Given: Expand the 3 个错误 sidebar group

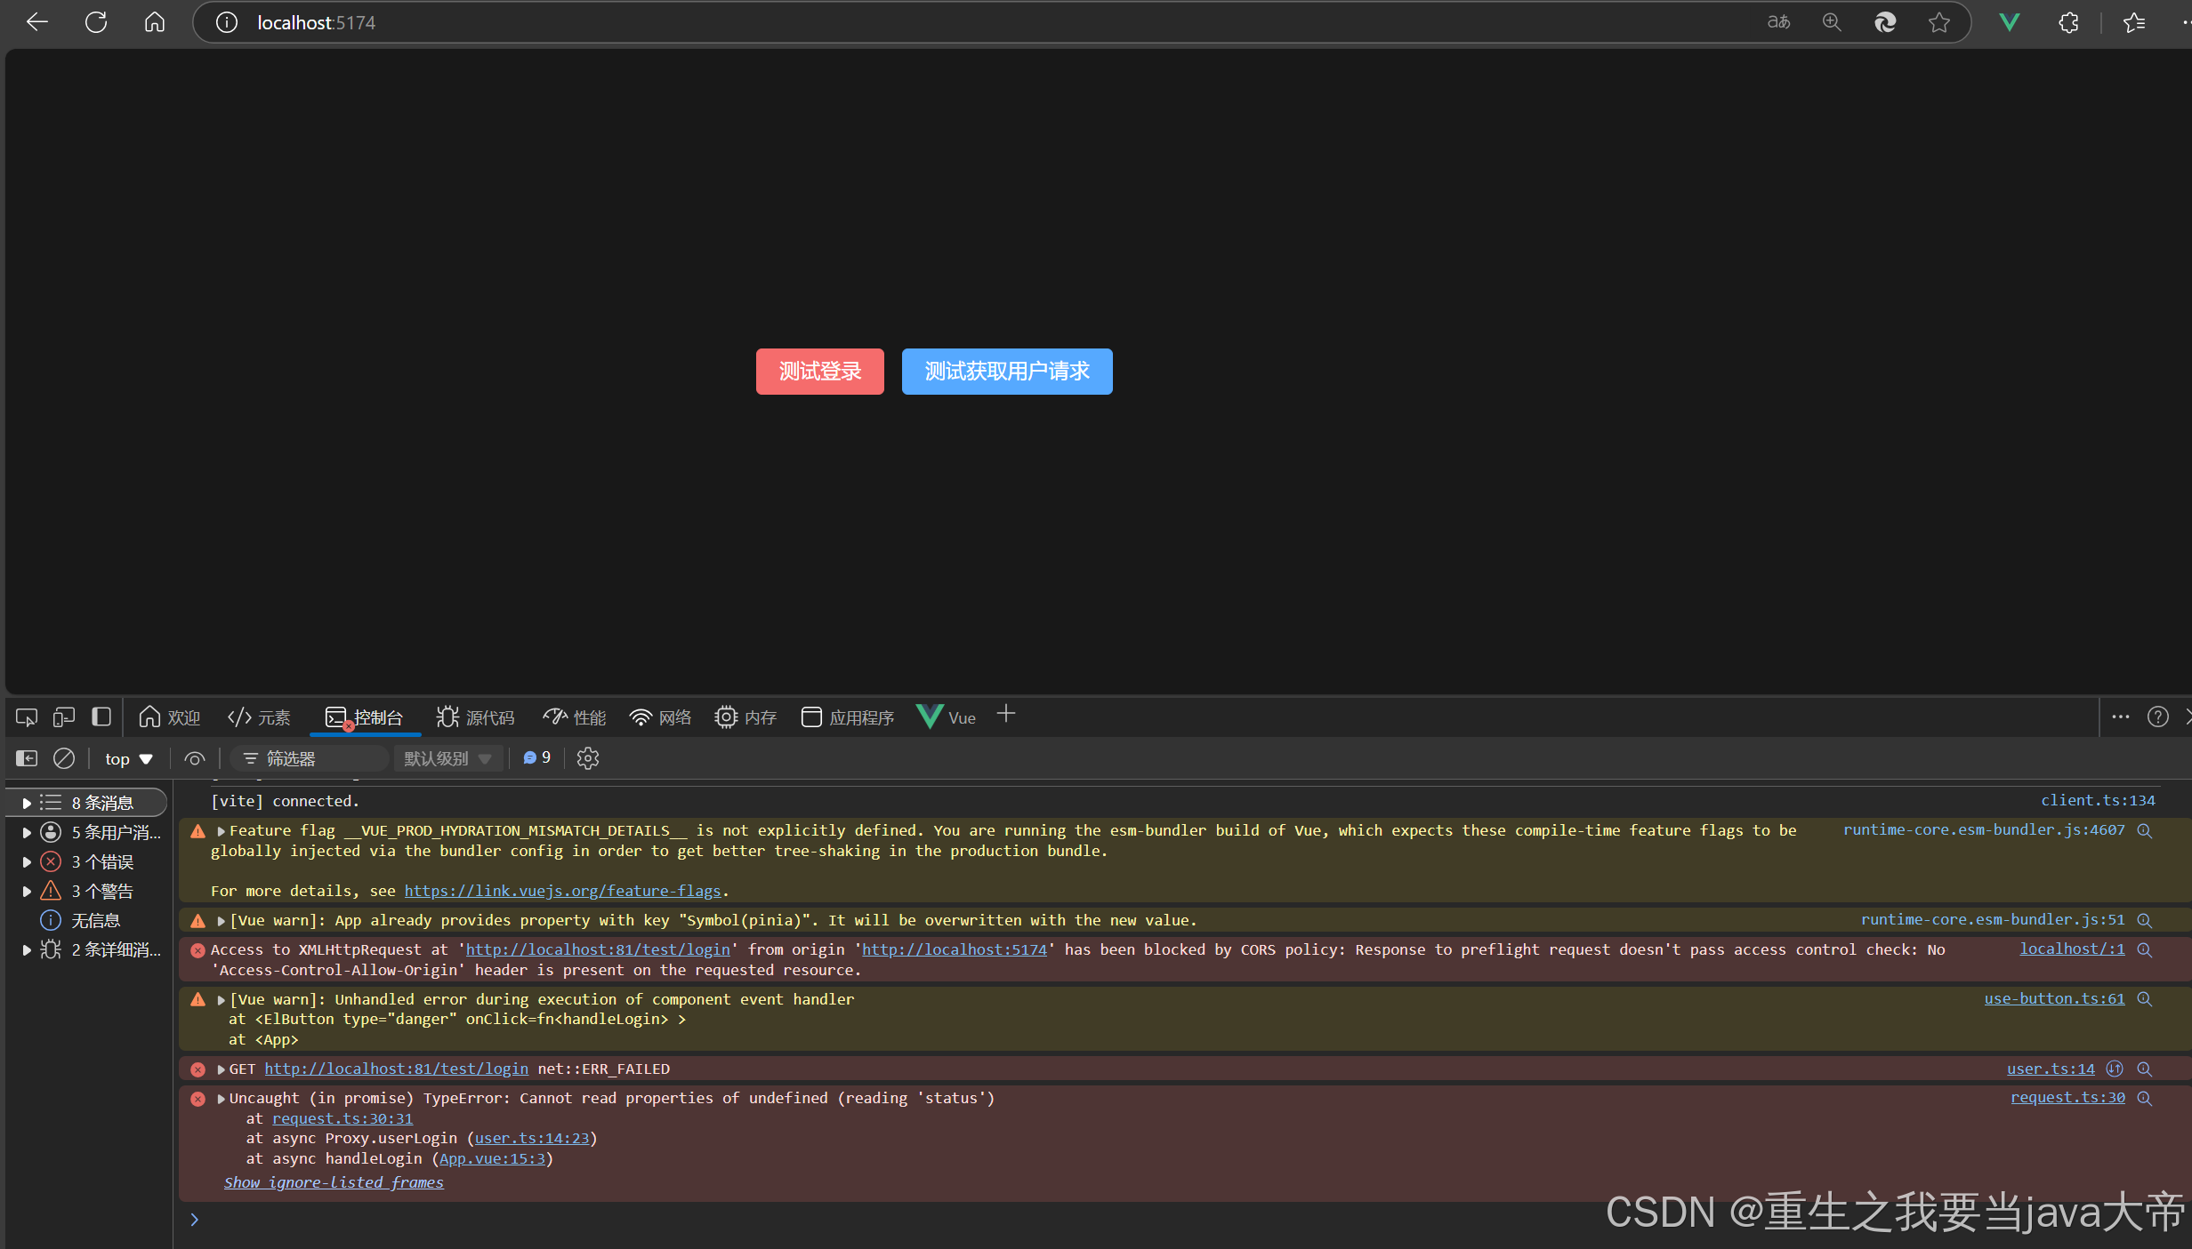Looking at the screenshot, I should click(x=27, y=861).
